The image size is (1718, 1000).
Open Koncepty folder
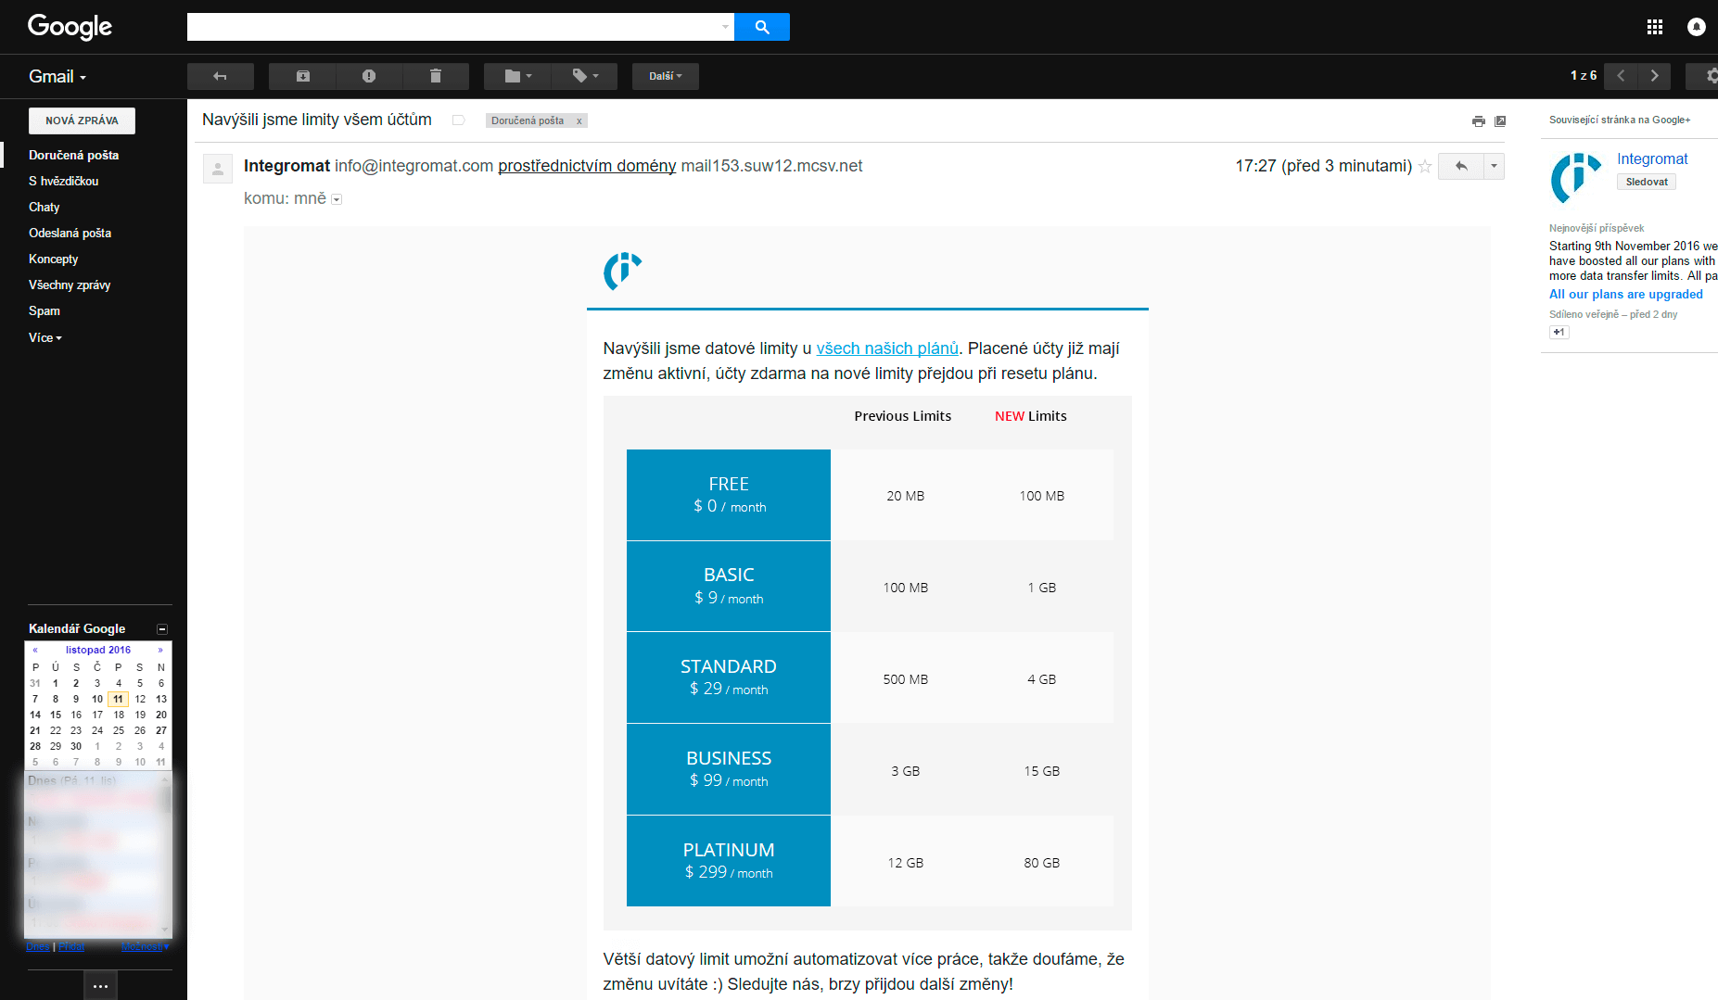[x=53, y=259]
